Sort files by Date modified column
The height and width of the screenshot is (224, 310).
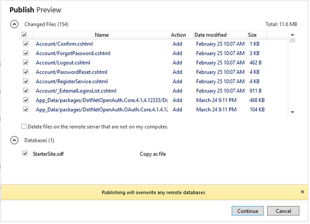pos(210,35)
